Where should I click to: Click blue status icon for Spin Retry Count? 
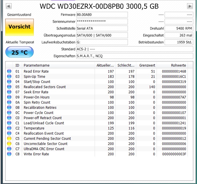(9, 102)
